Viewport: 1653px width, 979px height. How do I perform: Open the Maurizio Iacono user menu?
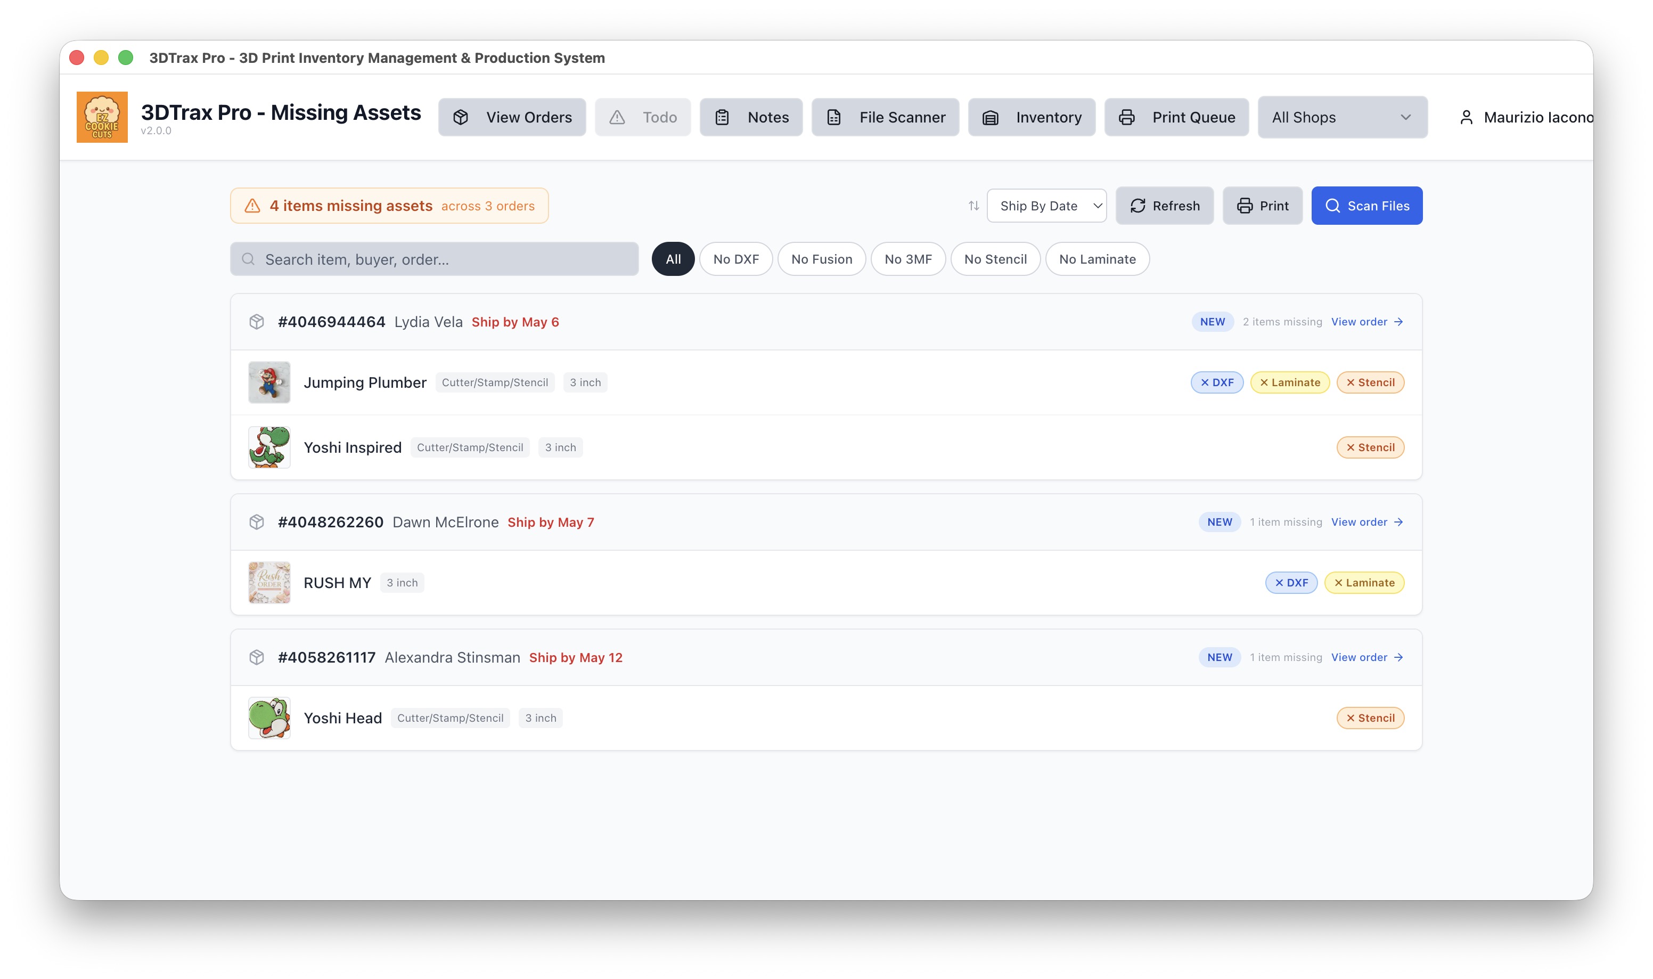(x=1525, y=117)
